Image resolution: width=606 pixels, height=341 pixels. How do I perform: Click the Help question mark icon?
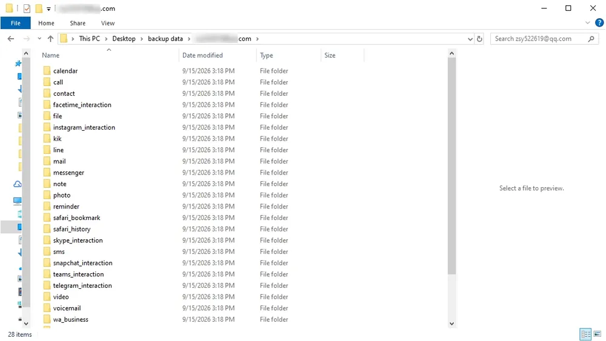[599, 23]
